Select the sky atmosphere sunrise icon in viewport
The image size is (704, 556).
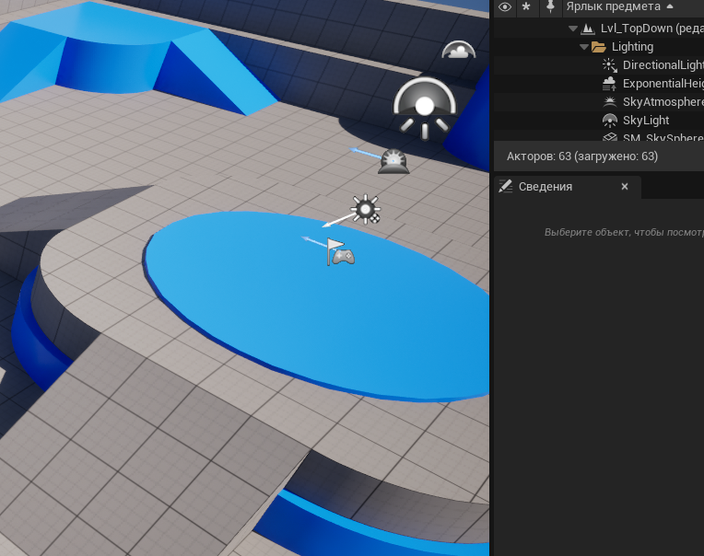(393, 162)
